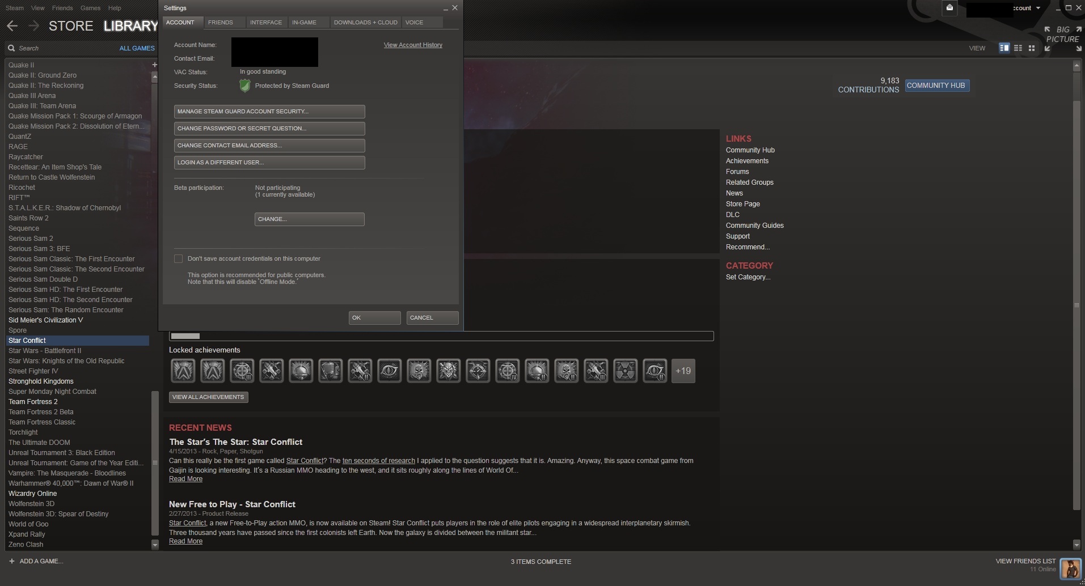
Task: Click the search magnifier icon in library
Action: point(11,48)
